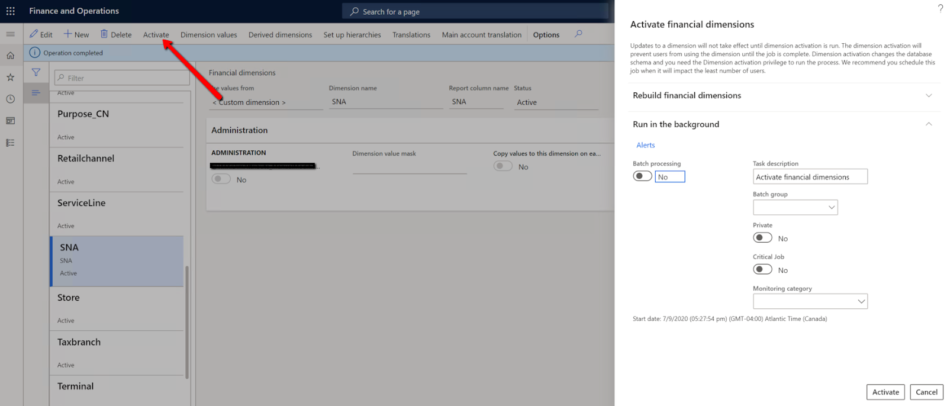Open Dimension values menu item
Viewport: 947px width, 406px height.
tap(209, 35)
